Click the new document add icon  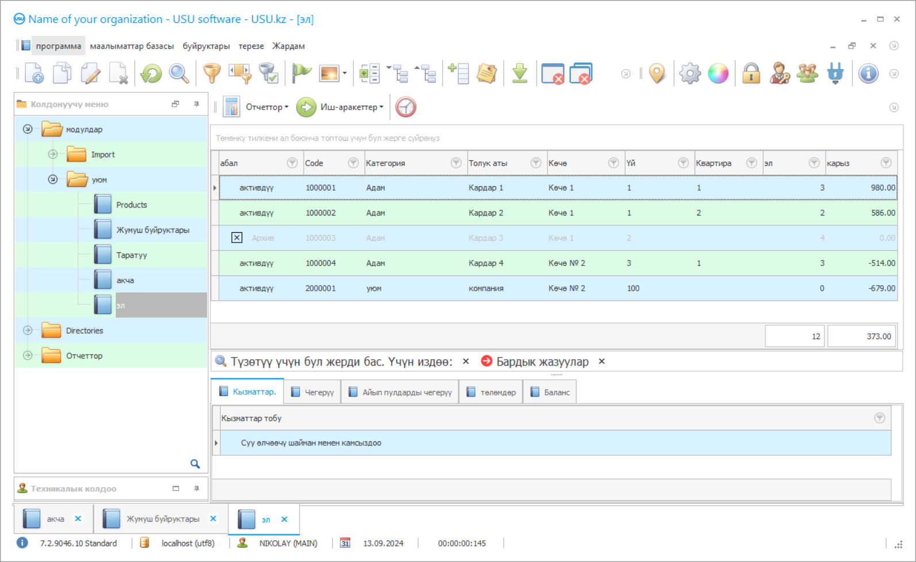click(x=35, y=74)
